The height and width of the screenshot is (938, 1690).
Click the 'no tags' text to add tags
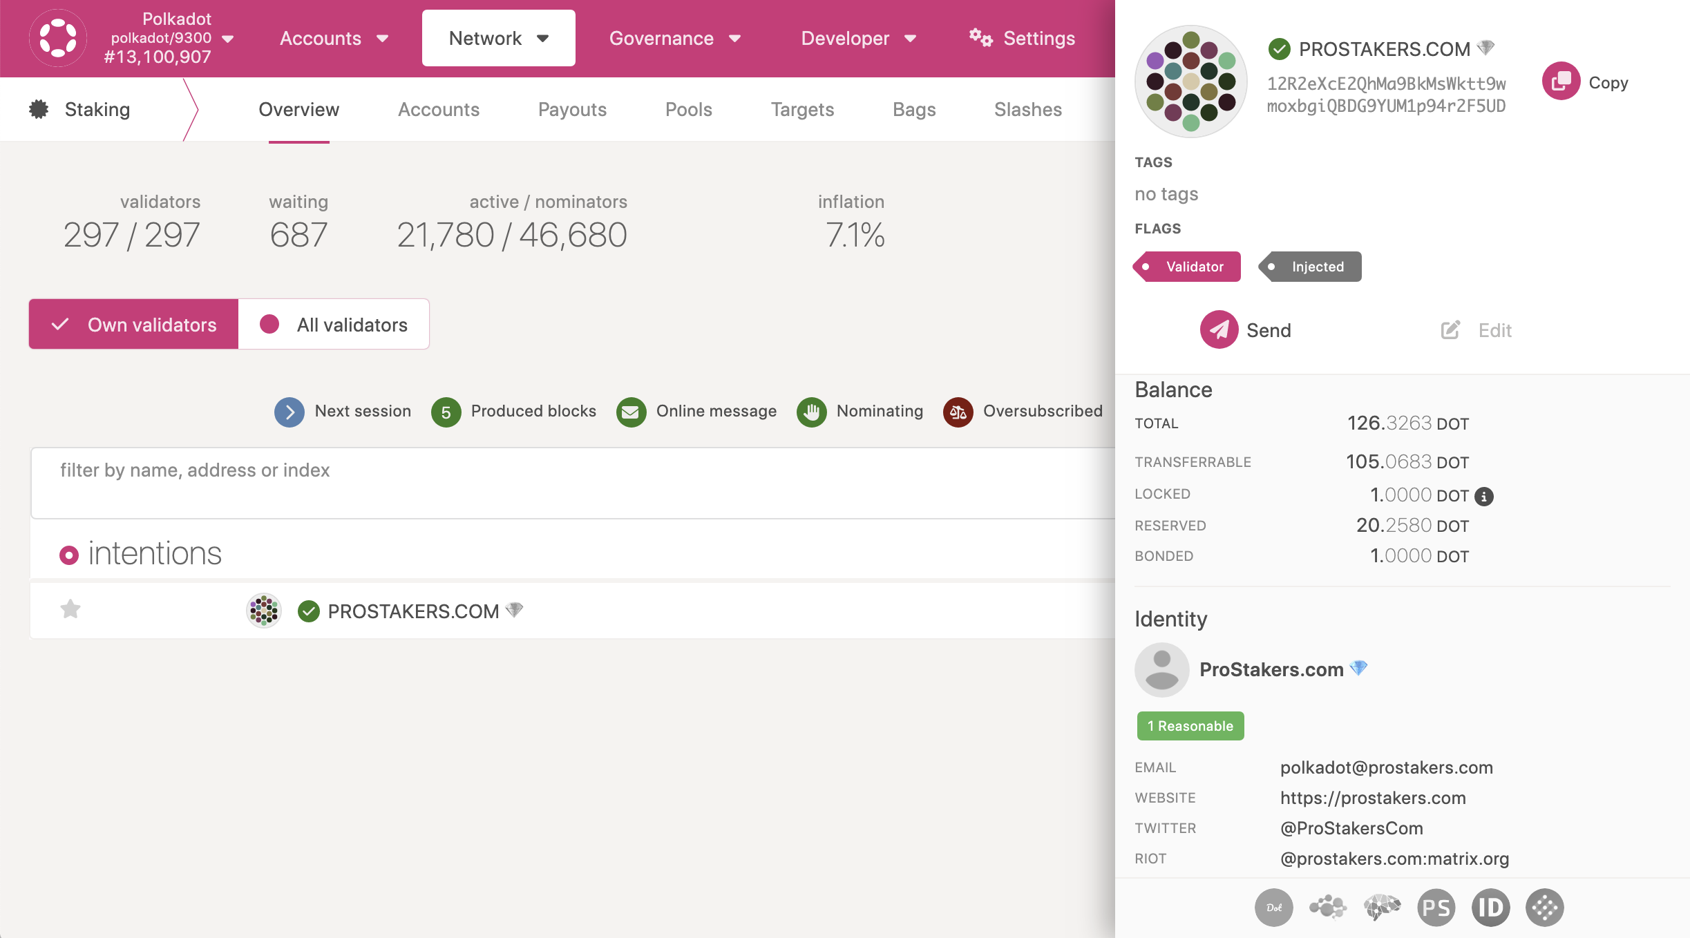pyautogui.click(x=1166, y=194)
